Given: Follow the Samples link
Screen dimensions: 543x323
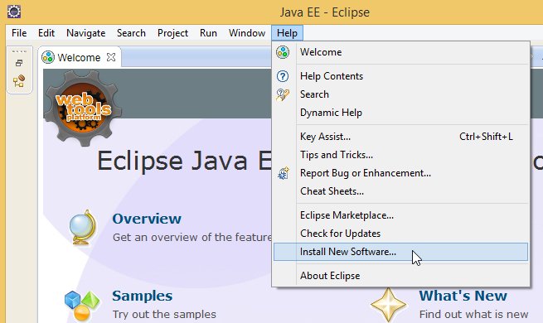Looking at the screenshot, I should click(x=143, y=296).
